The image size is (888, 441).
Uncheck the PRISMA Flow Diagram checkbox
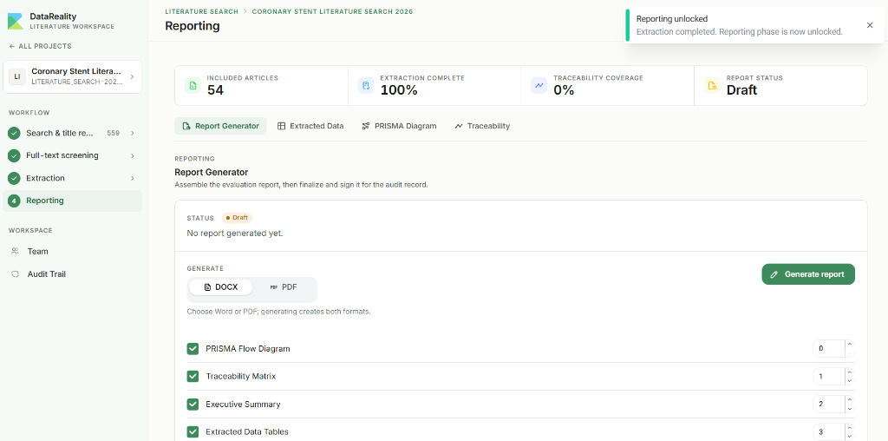point(193,349)
